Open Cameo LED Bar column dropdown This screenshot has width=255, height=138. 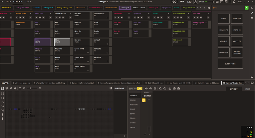(70, 14)
